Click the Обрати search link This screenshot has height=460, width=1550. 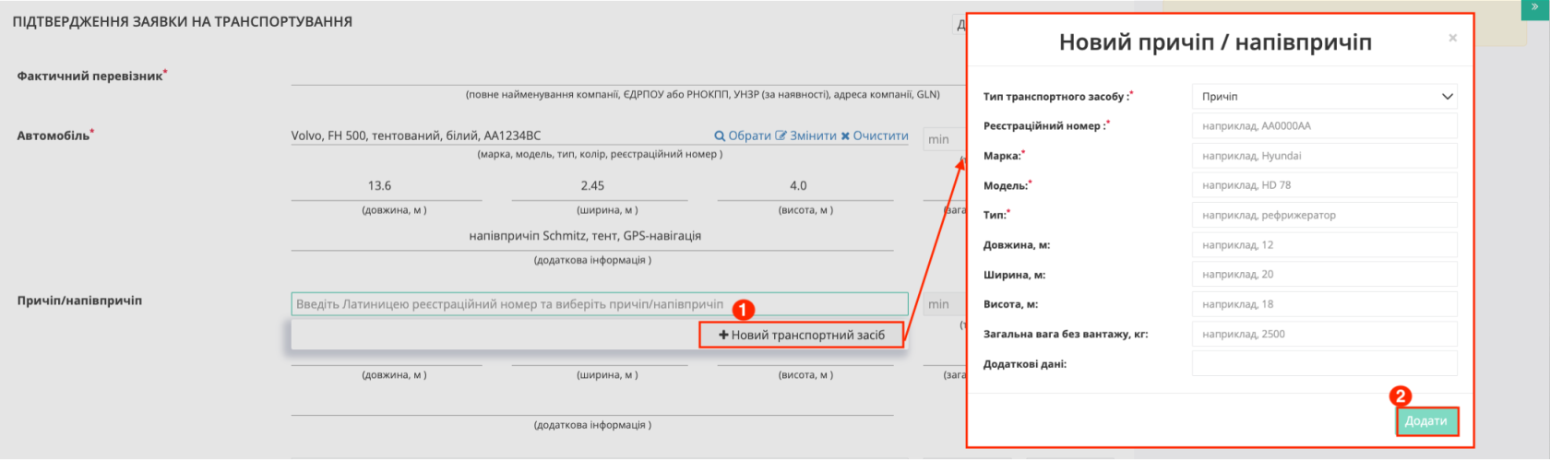pos(743,136)
